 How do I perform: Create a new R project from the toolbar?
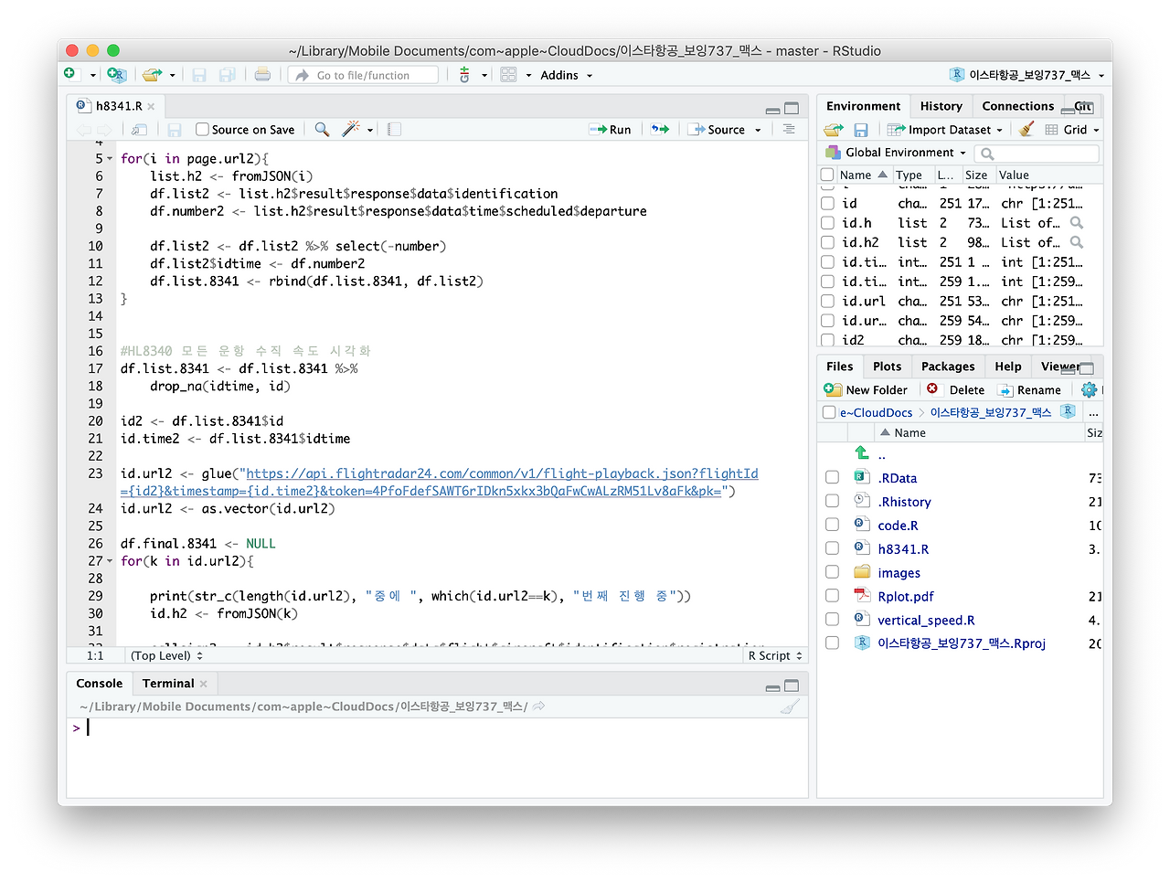point(116,74)
